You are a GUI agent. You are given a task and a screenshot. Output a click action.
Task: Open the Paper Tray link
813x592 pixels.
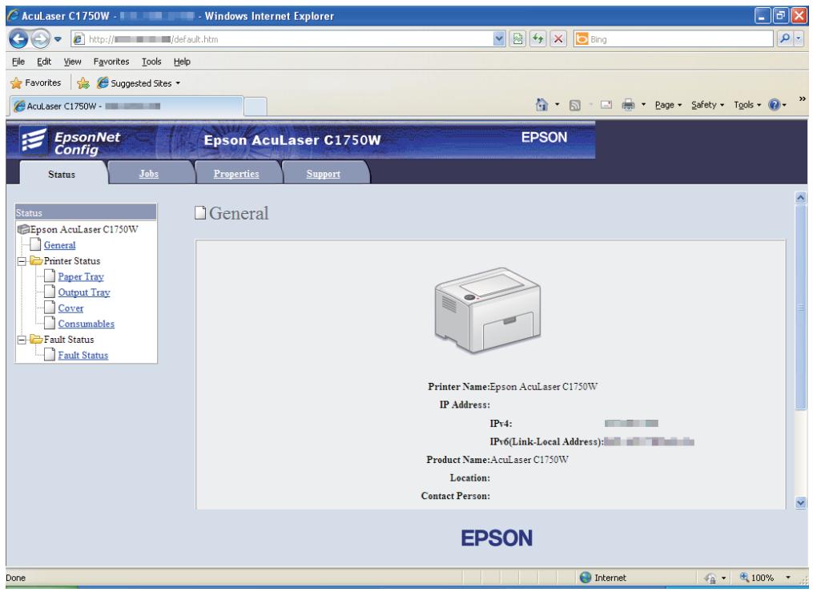tap(81, 277)
